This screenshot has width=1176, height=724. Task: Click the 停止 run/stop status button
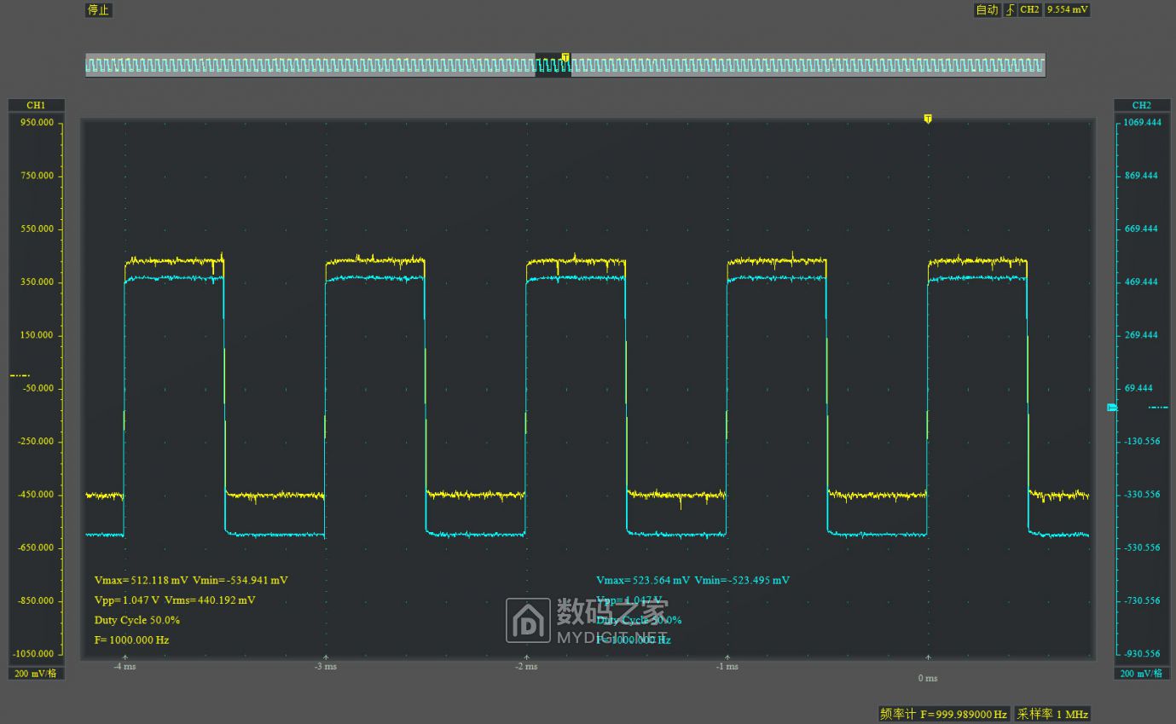point(98,10)
